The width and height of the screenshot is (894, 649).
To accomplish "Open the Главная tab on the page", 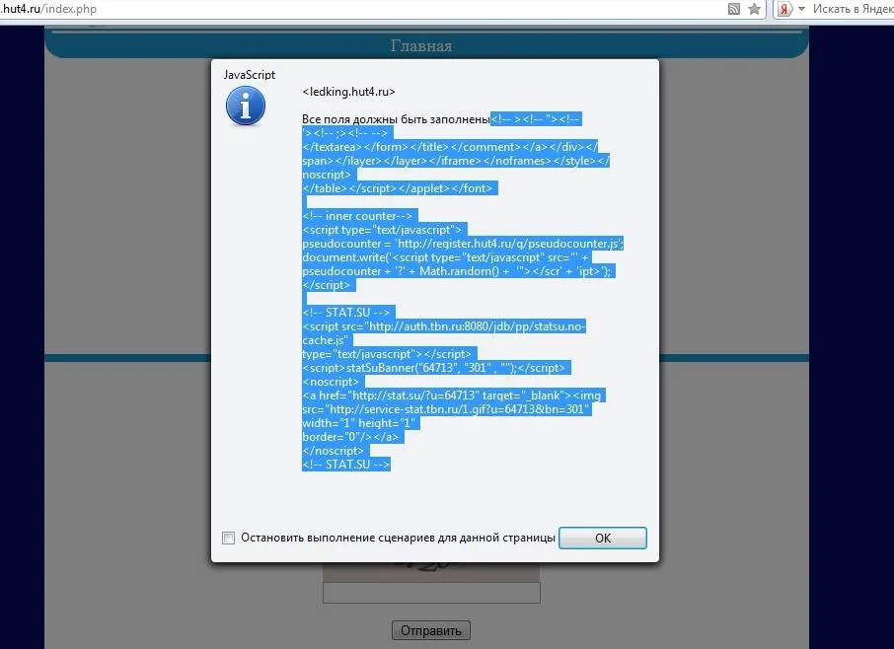I will (420, 45).
